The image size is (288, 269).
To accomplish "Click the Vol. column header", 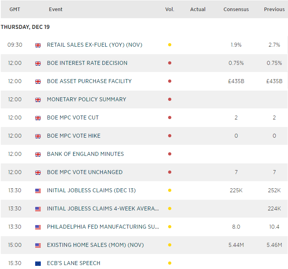I will (169, 9).
